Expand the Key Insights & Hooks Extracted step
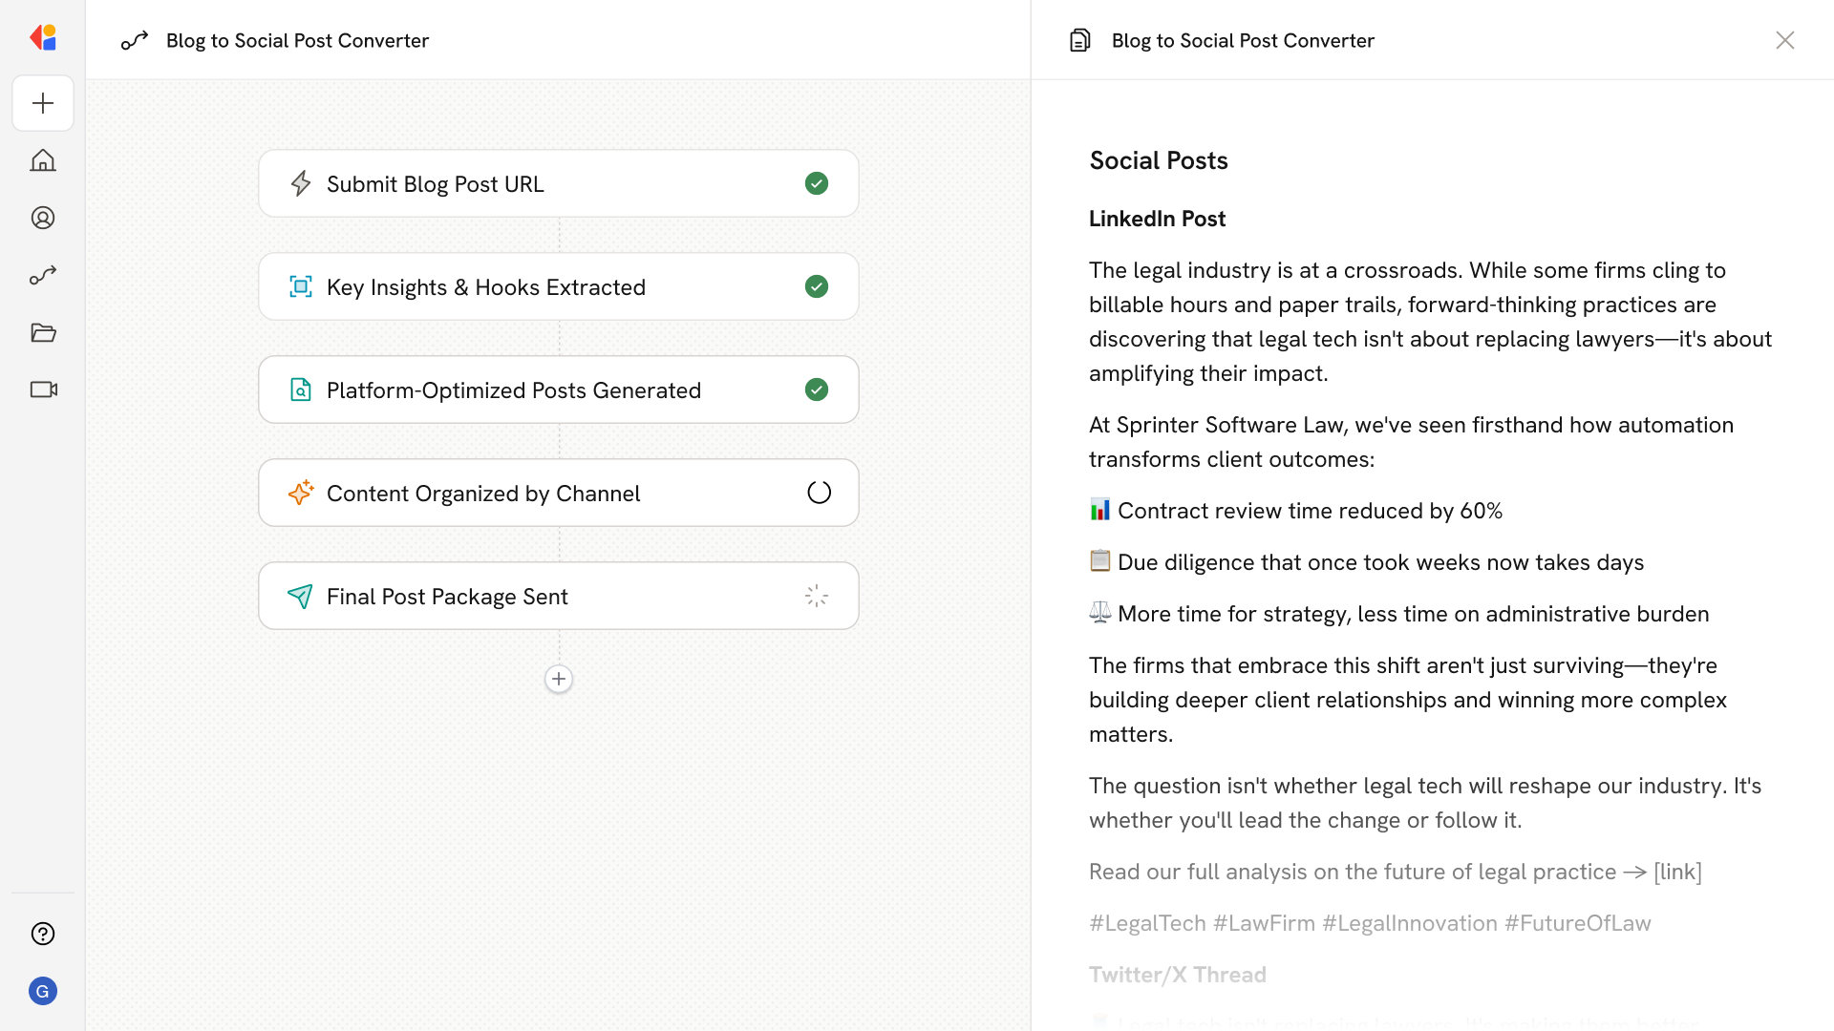This screenshot has height=1031, width=1834. 559,286
